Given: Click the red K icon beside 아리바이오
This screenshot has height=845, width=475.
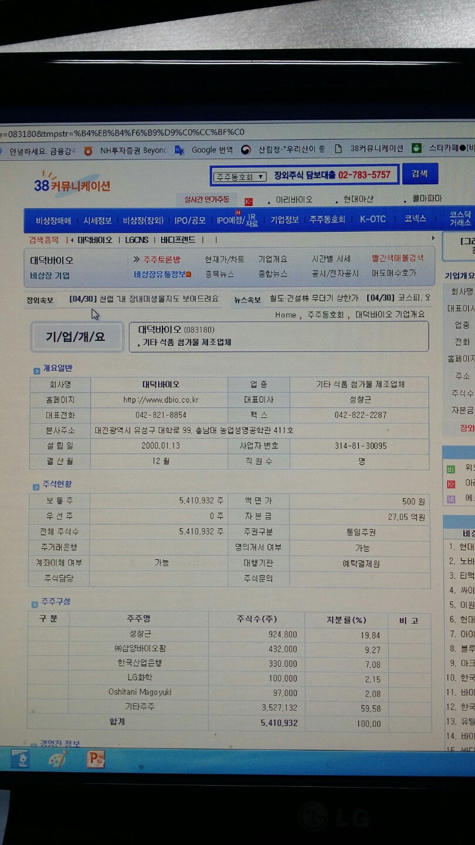Looking at the screenshot, I should tap(248, 201).
